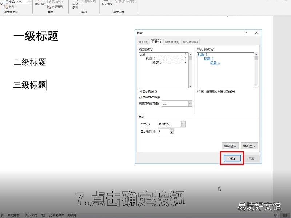Increase 显示级别 with up spinner arrow
Viewport: 291px width, 218px height.
coord(172,130)
